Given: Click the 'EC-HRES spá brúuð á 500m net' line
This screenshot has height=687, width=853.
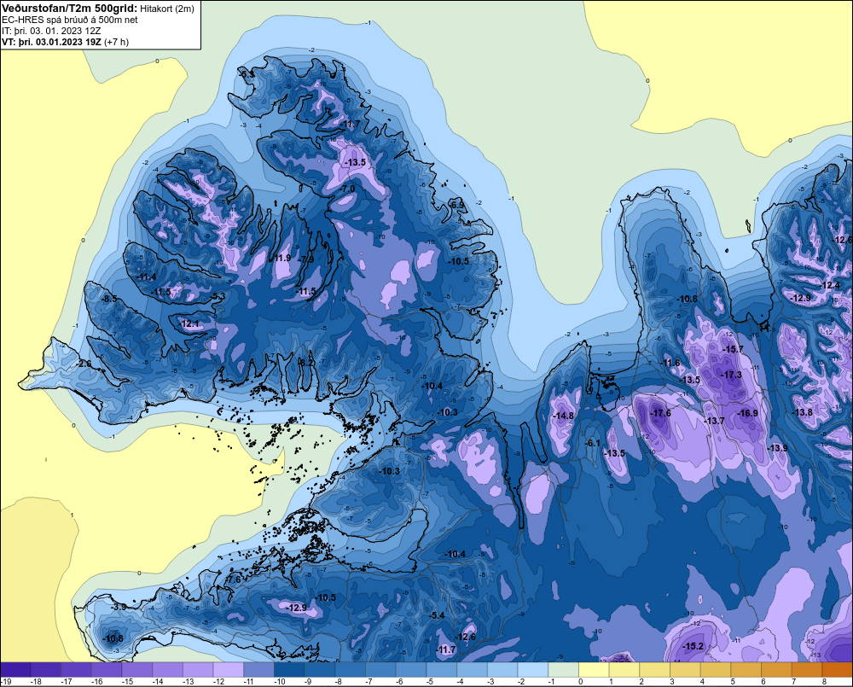Looking at the screenshot, I should point(70,20).
